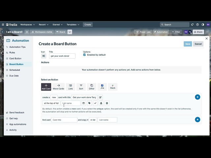The width and height of the screenshot is (211, 158).
Task: Toggle the 'new' card option
Action: [x=54, y=97]
